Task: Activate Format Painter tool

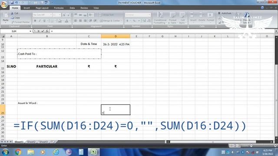Action: 20,22
